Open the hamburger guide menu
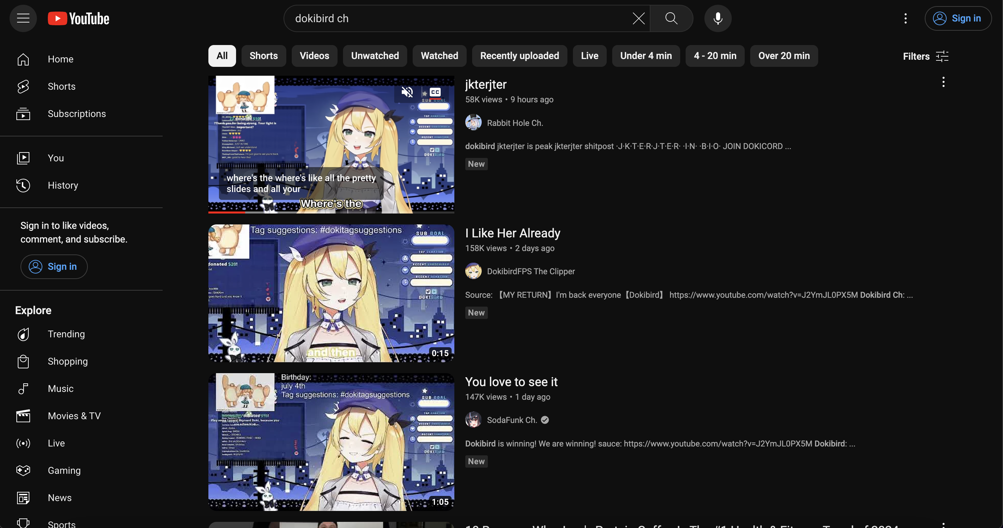The width and height of the screenshot is (1003, 528). (23, 18)
